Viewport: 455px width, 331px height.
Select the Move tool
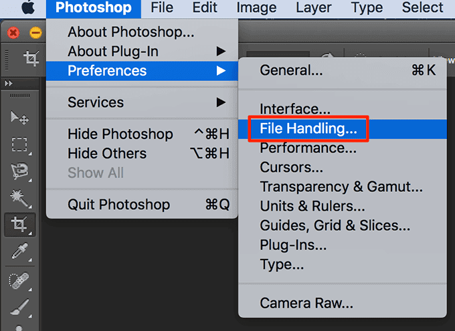click(19, 118)
